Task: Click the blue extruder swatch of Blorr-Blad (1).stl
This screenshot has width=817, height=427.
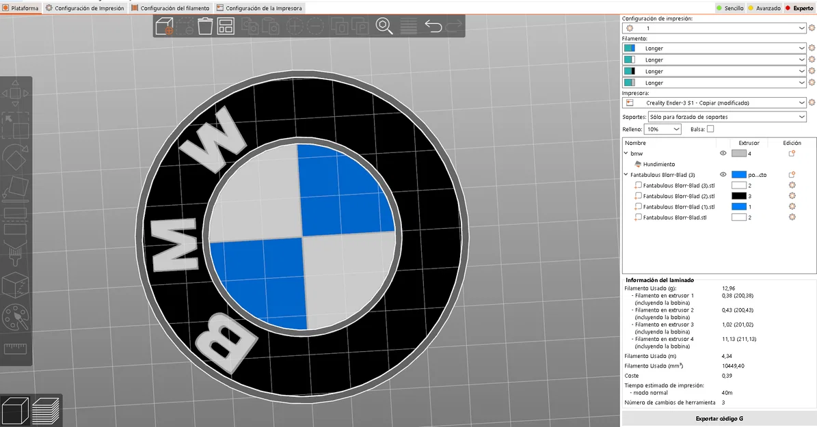Action: (x=739, y=206)
